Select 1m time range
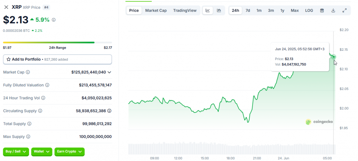 point(259,10)
